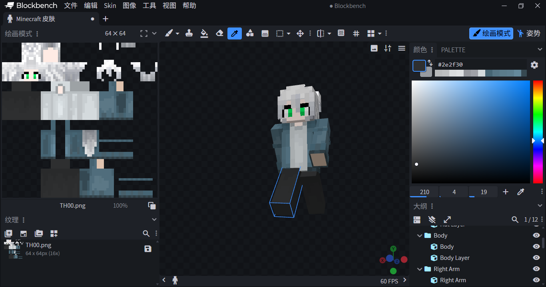Select the color picker eyedropper tool in toolbar
This screenshot has height=287, width=546.
[235, 33]
